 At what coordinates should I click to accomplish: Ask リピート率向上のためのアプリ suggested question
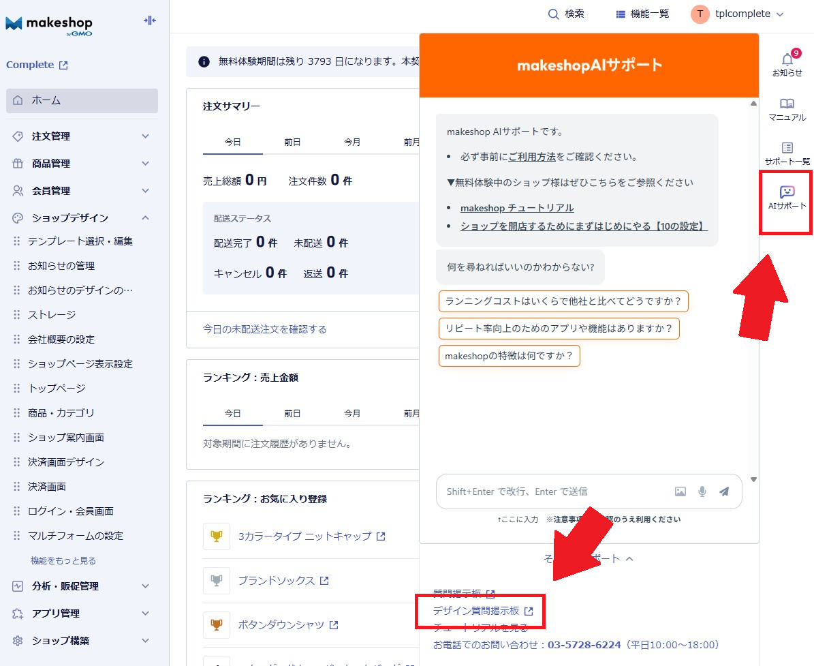click(559, 329)
